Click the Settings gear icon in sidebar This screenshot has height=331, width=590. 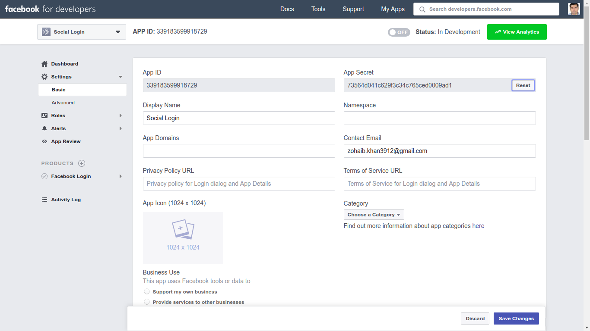[x=44, y=77]
